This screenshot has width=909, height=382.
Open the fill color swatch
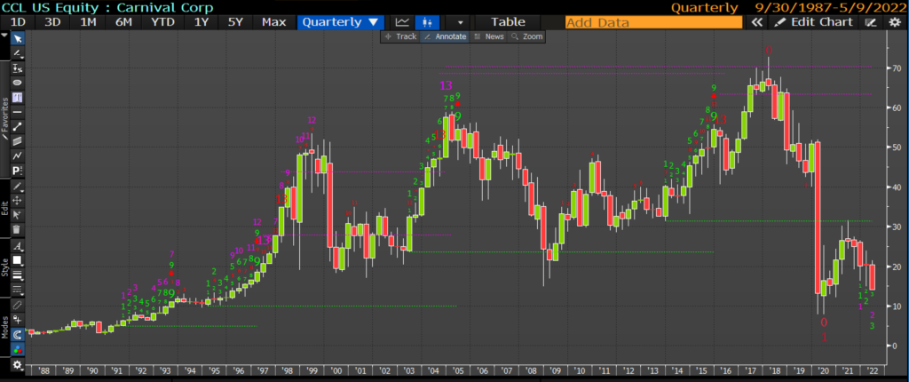coord(18,260)
